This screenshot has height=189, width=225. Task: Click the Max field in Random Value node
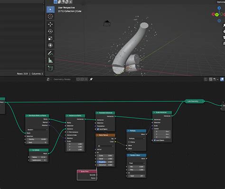136,169
